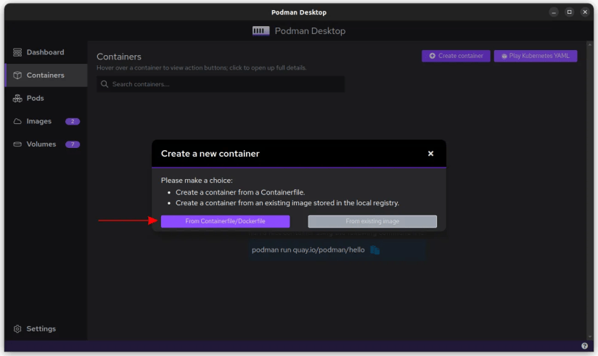Click the Please make a choice text
Image resolution: width=598 pixels, height=356 pixels.
click(197, 181)
